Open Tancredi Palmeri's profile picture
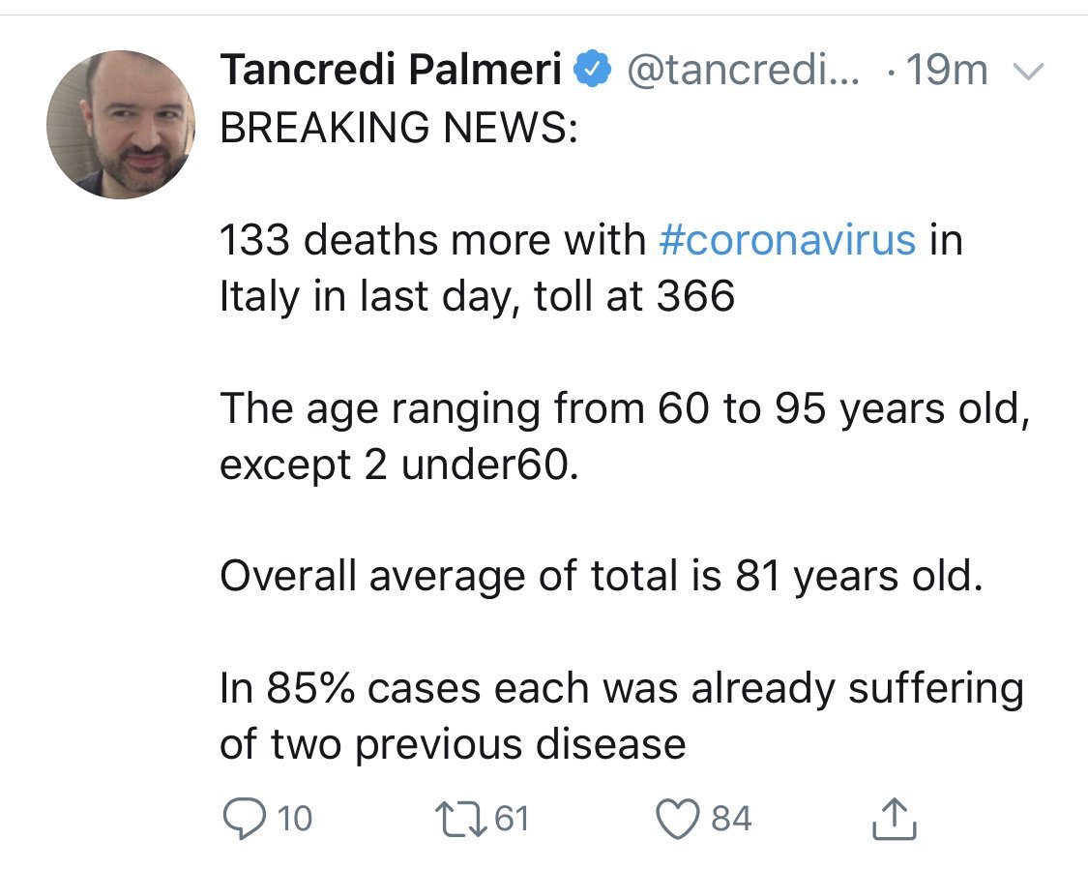This screenshot has height=870, width=1088. (121, 125)
